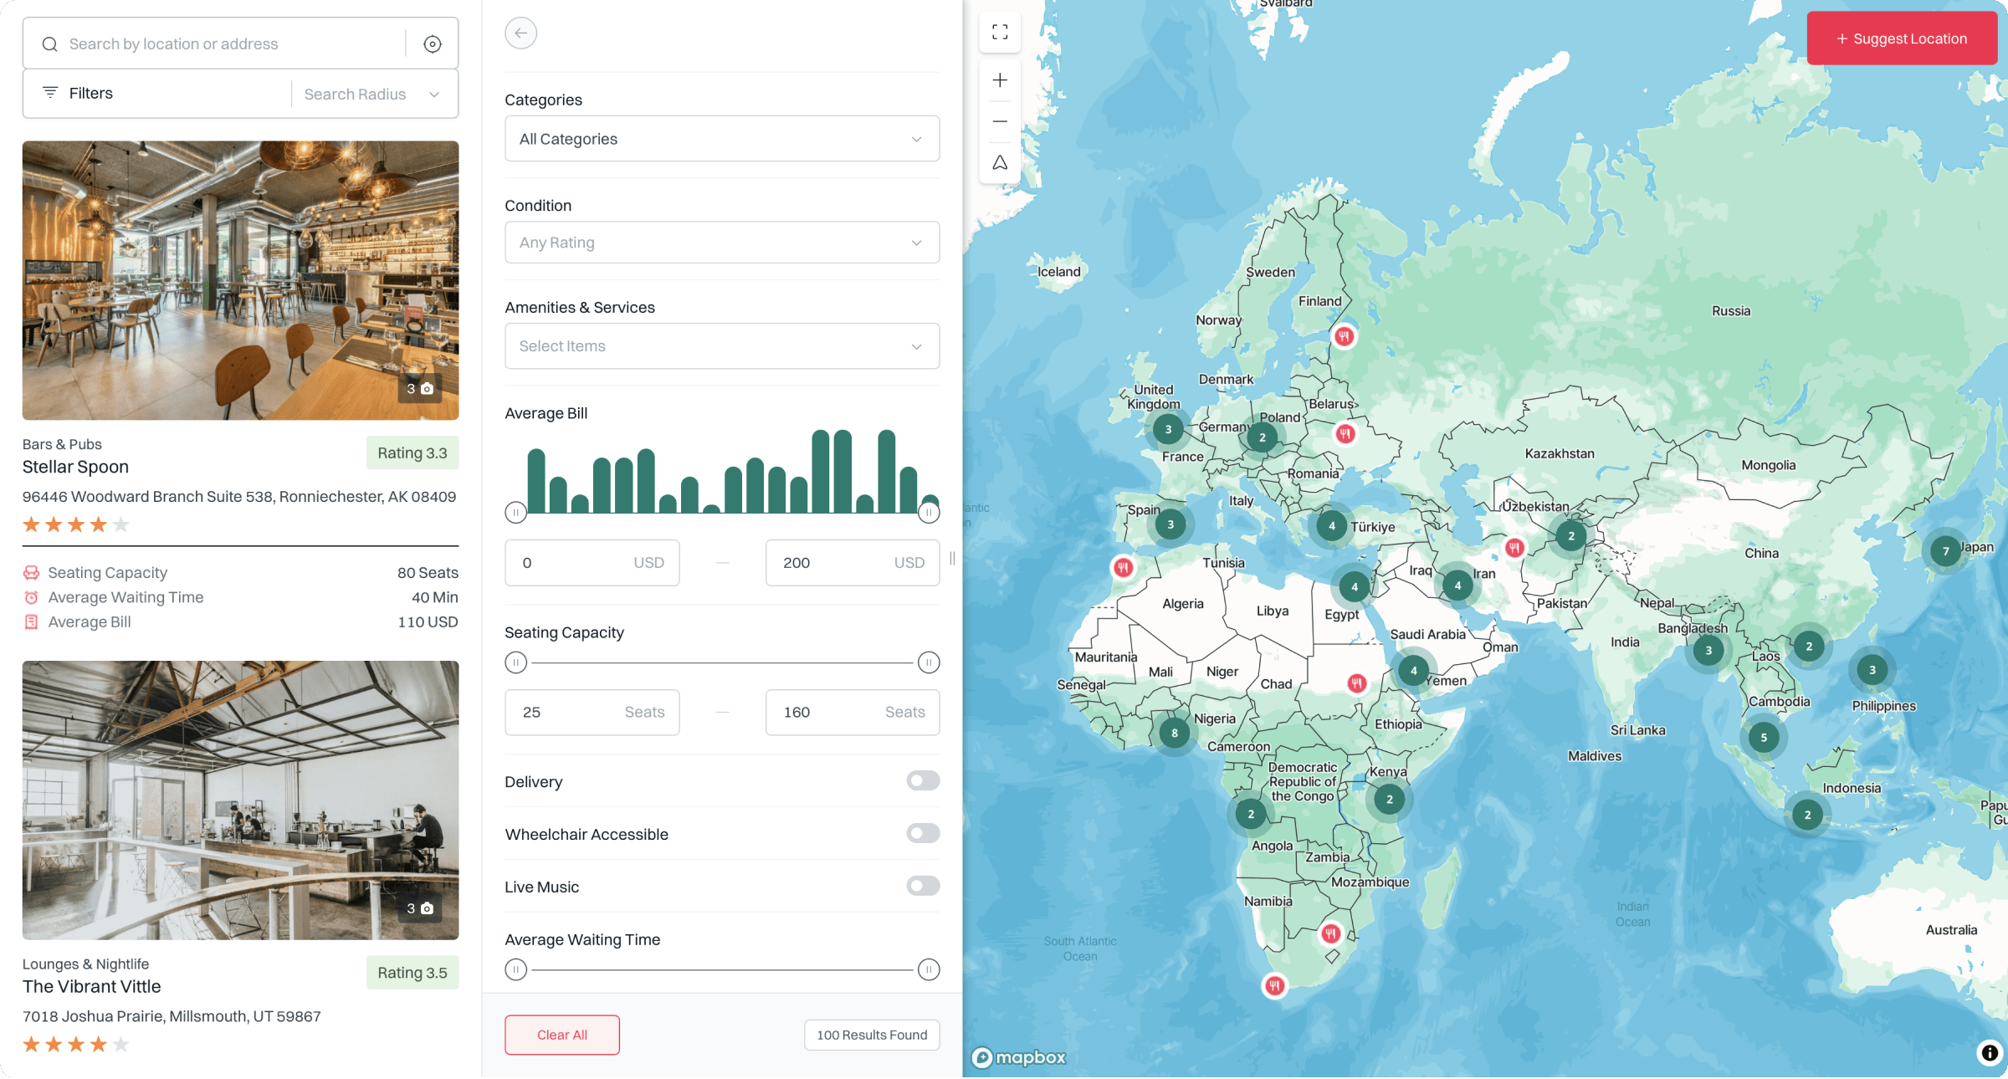Click the cluster marker 5 near Cambodia

1764,737
